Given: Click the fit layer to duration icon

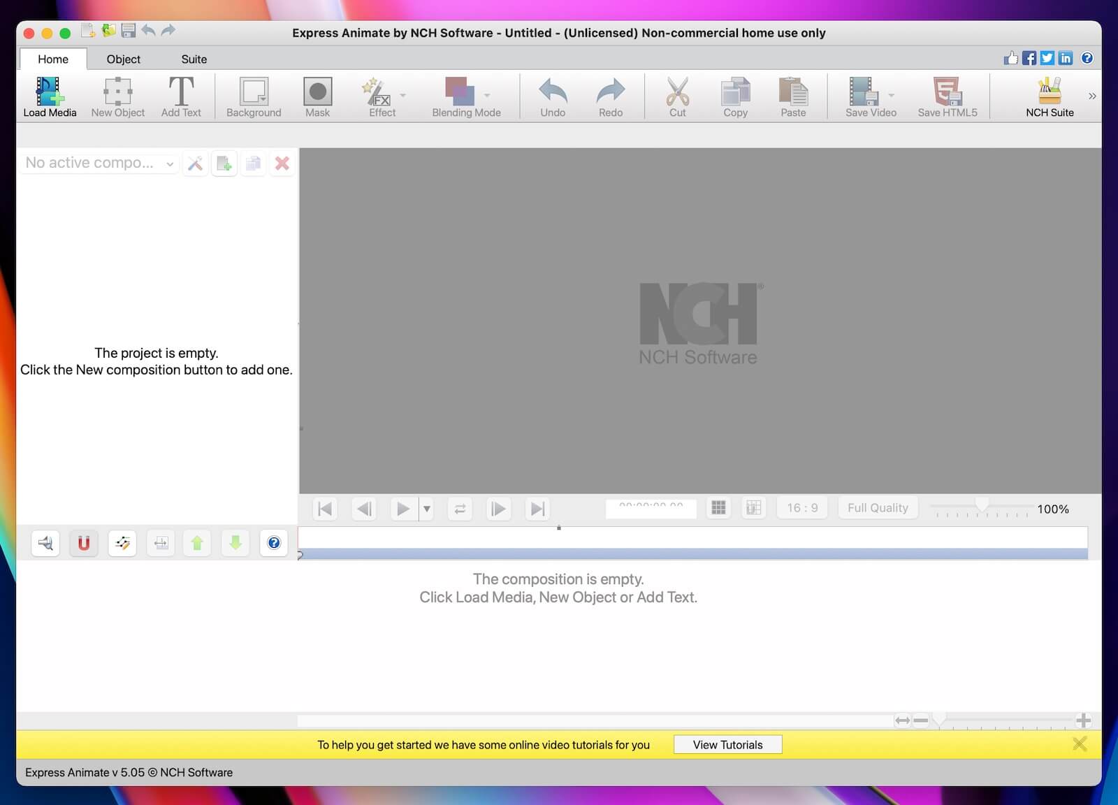Looking at the screenshot, I should click(161, 543).
